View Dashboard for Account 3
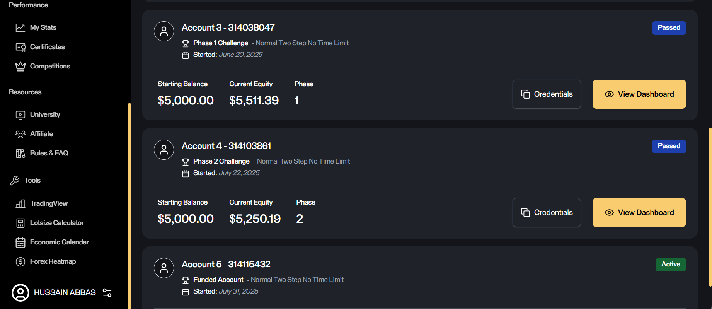The width and height of the screenshot is (712, 309). (639, 94)
